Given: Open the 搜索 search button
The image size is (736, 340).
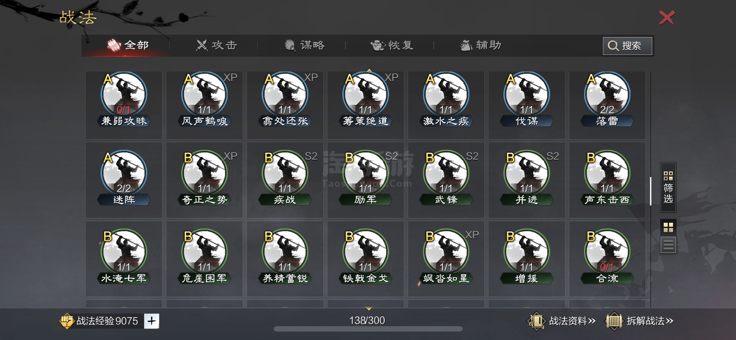Looking at the screenshot, I should point(627,46).
